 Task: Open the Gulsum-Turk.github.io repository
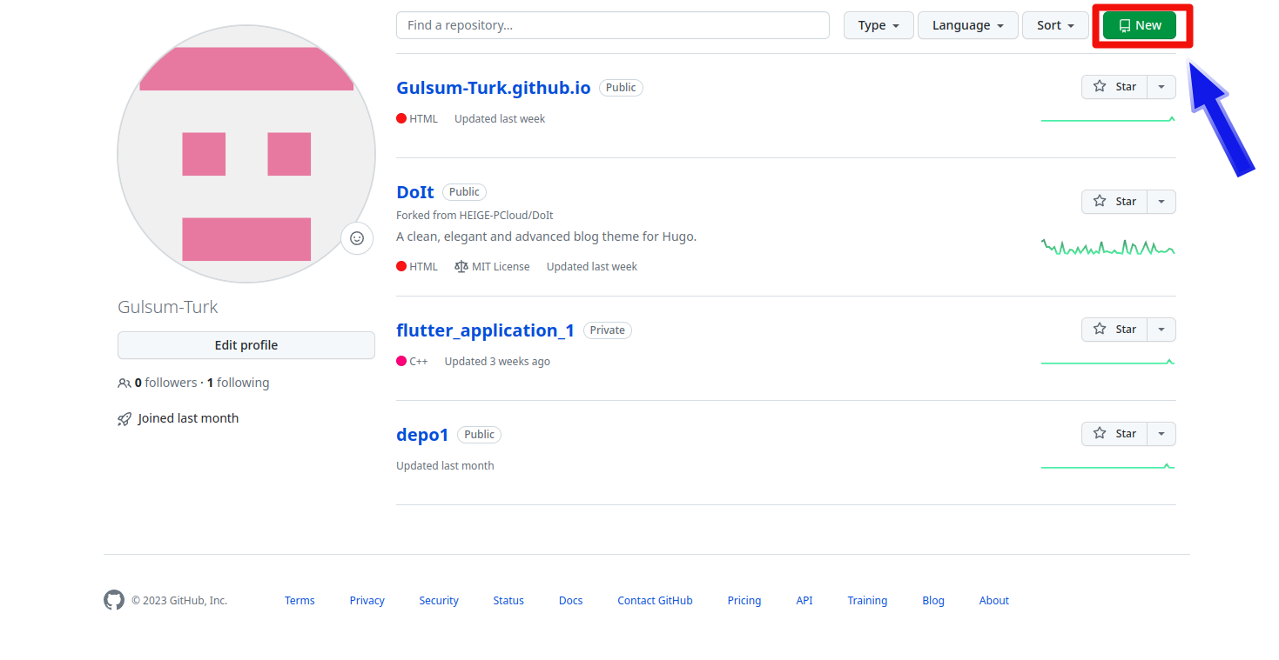coord(494,88)
